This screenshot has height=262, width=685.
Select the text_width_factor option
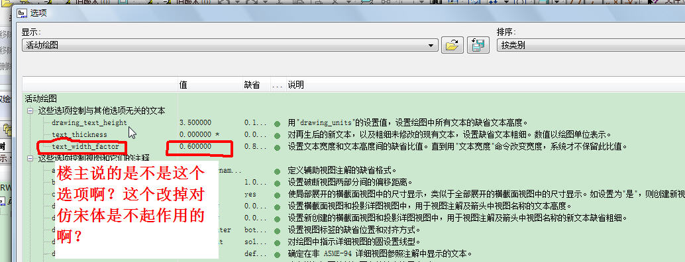pyautogui.click(x=85, y=146)
